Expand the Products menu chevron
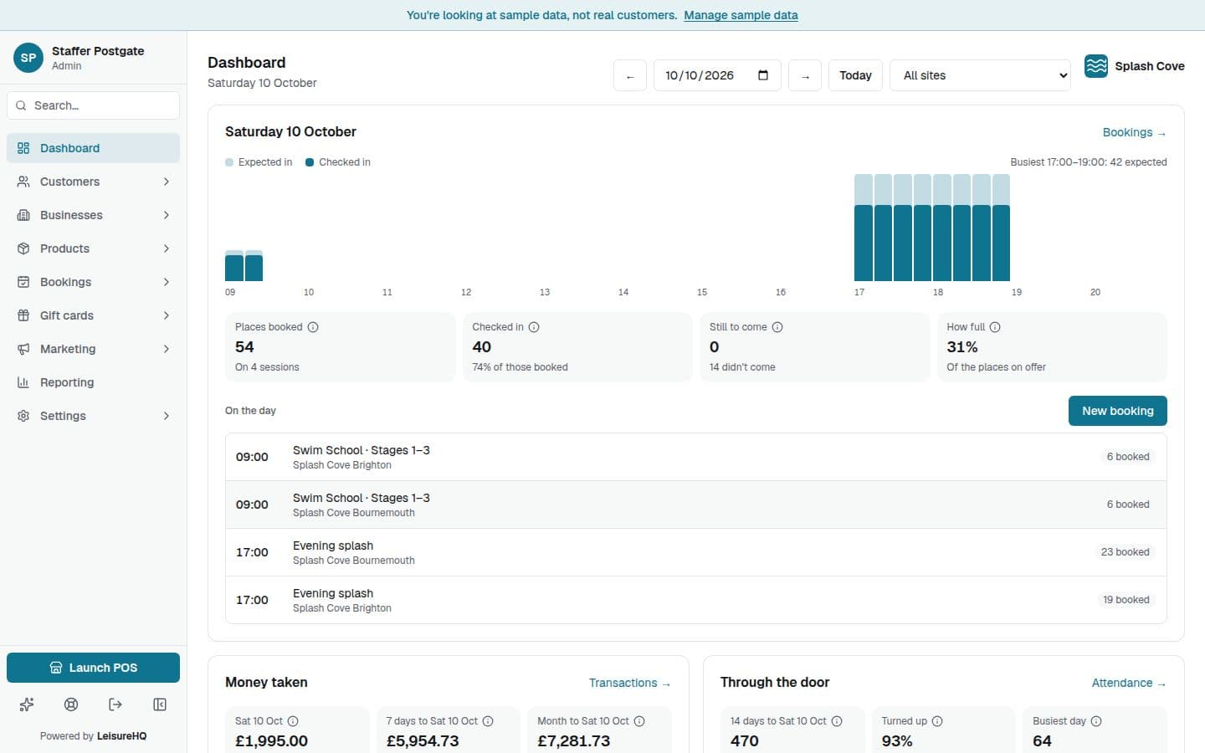Image resolution: width=1205 pixels, height=753 pixels. coord(166,248)
